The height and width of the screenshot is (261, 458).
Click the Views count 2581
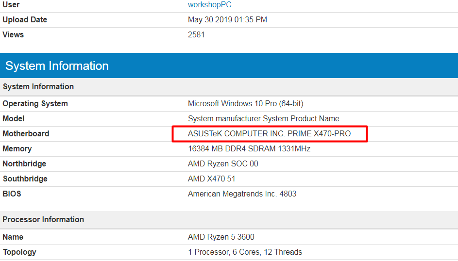tap(196, 35)
